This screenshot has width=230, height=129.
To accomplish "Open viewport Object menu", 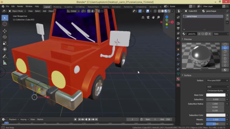I will (51, 11).
